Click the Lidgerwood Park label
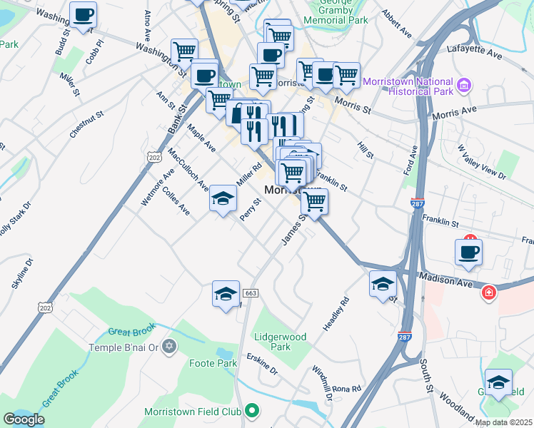534x428 pixels. pyautogui.click(x=281, y=342)
